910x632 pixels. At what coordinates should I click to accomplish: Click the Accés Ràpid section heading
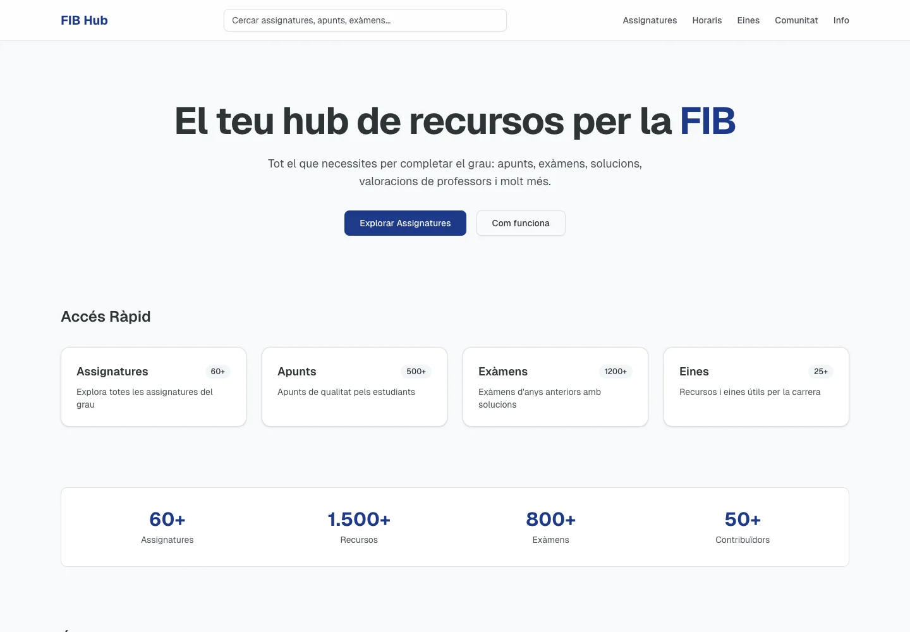tap(106, 317)
